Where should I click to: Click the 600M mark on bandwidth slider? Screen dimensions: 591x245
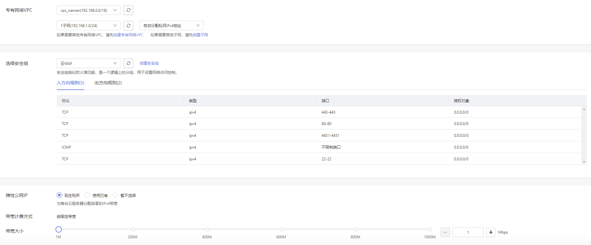282,229
